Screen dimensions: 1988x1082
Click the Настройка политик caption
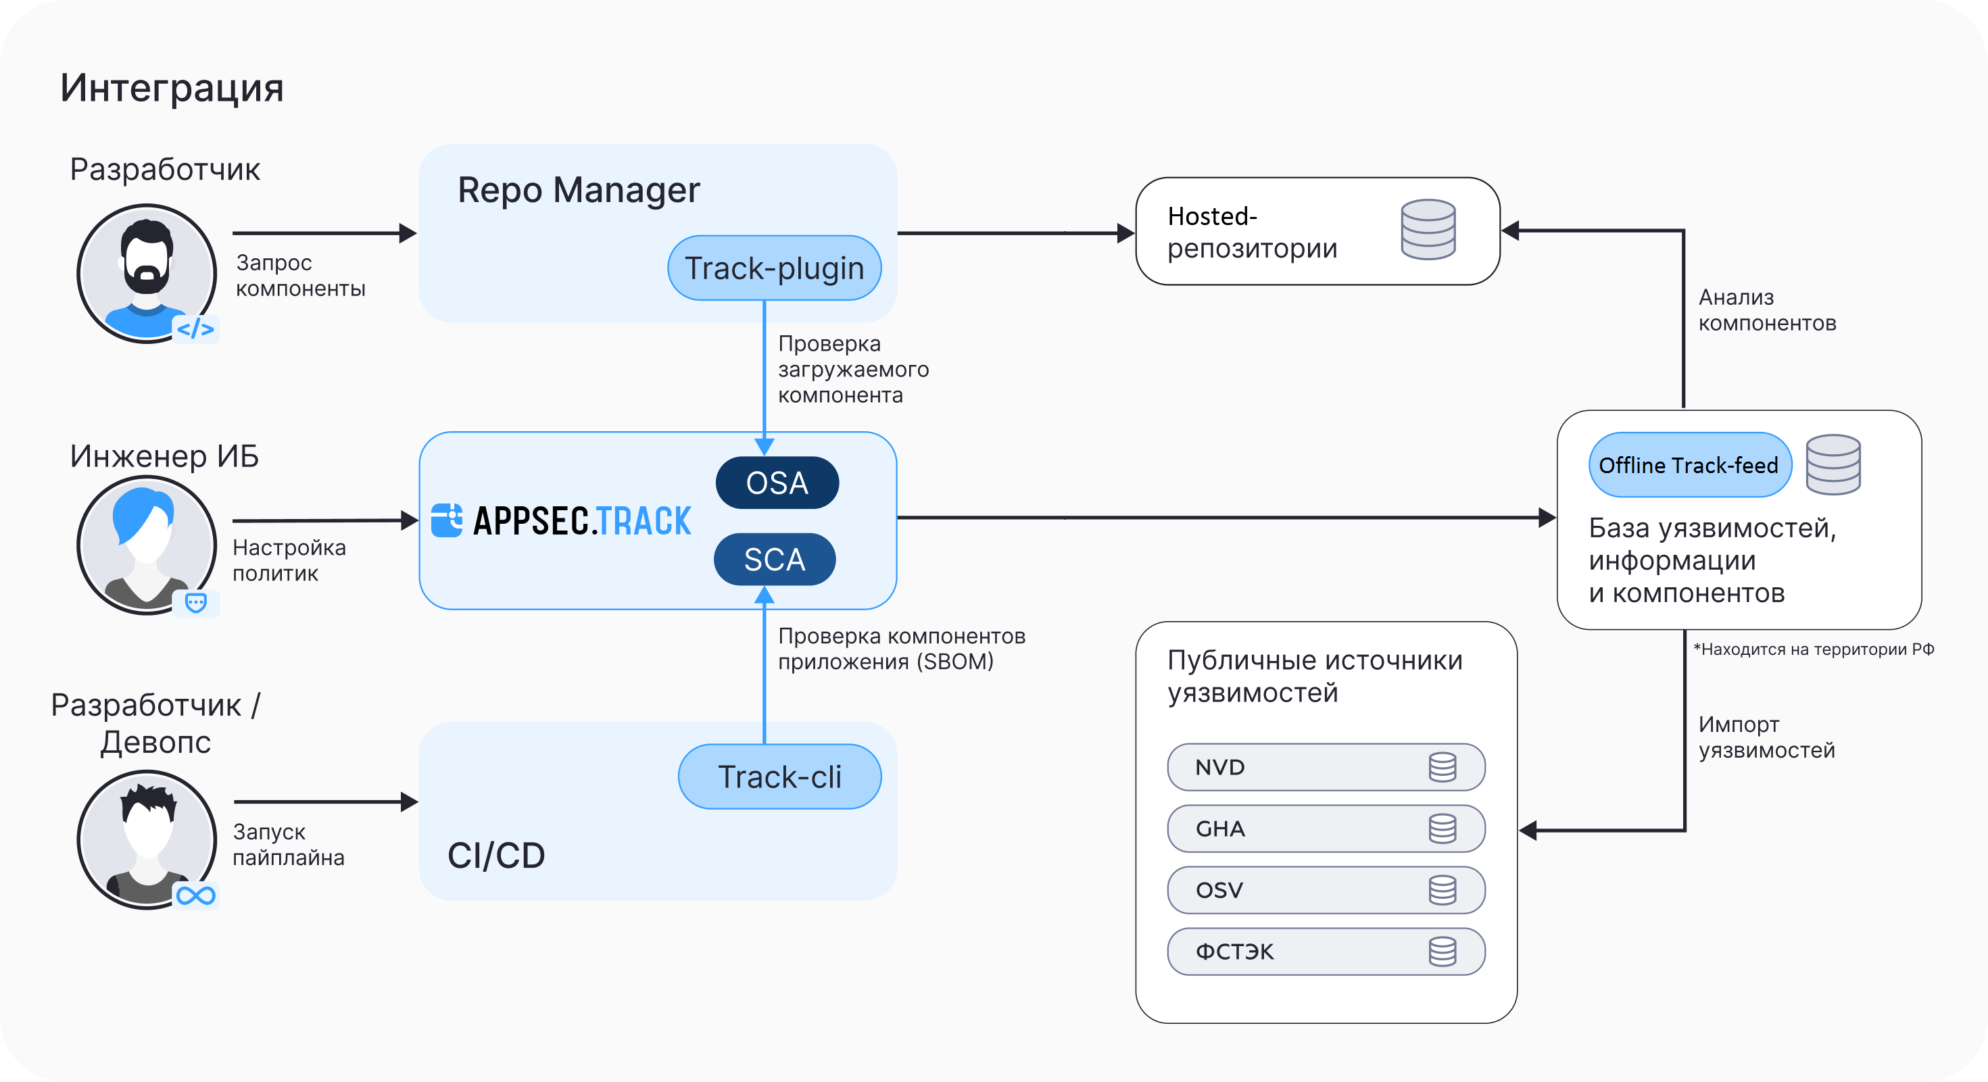pos(289,560)
